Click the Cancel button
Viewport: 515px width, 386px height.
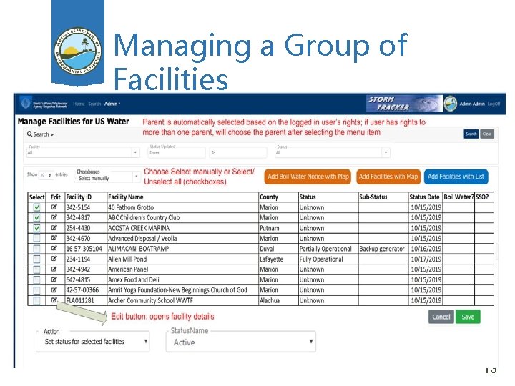coord(441,317)
